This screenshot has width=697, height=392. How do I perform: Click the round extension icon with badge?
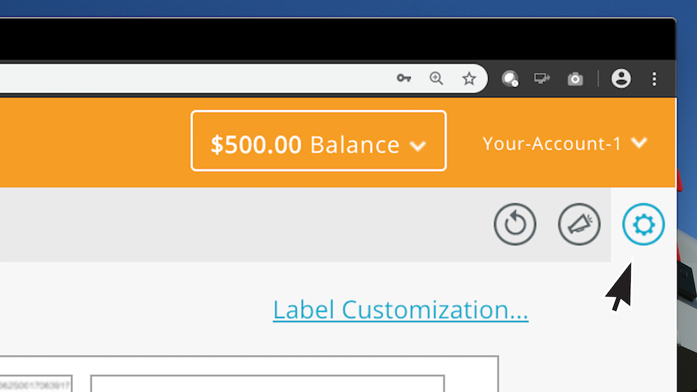tap(510, 79)
